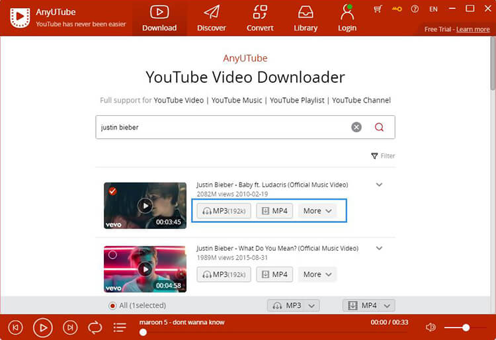Open the playlist queue icon

(120, 327)
